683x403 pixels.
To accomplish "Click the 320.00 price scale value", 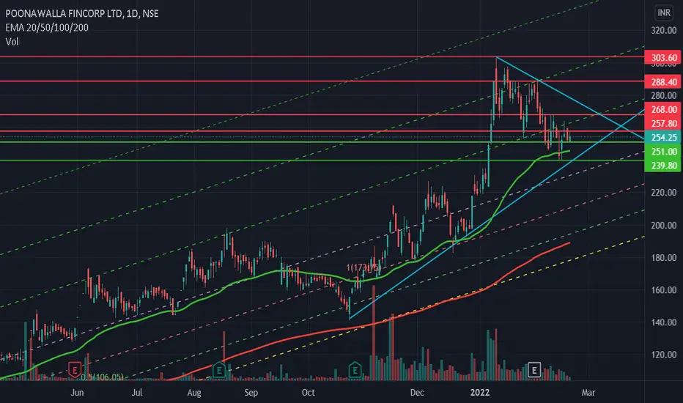I will (664, 31).
